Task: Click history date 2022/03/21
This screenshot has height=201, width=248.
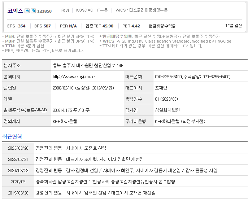Action: (18, 159)
